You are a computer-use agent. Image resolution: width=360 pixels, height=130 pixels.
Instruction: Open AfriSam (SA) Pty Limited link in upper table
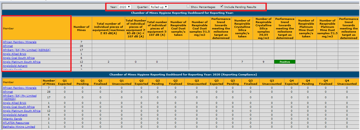27,50
